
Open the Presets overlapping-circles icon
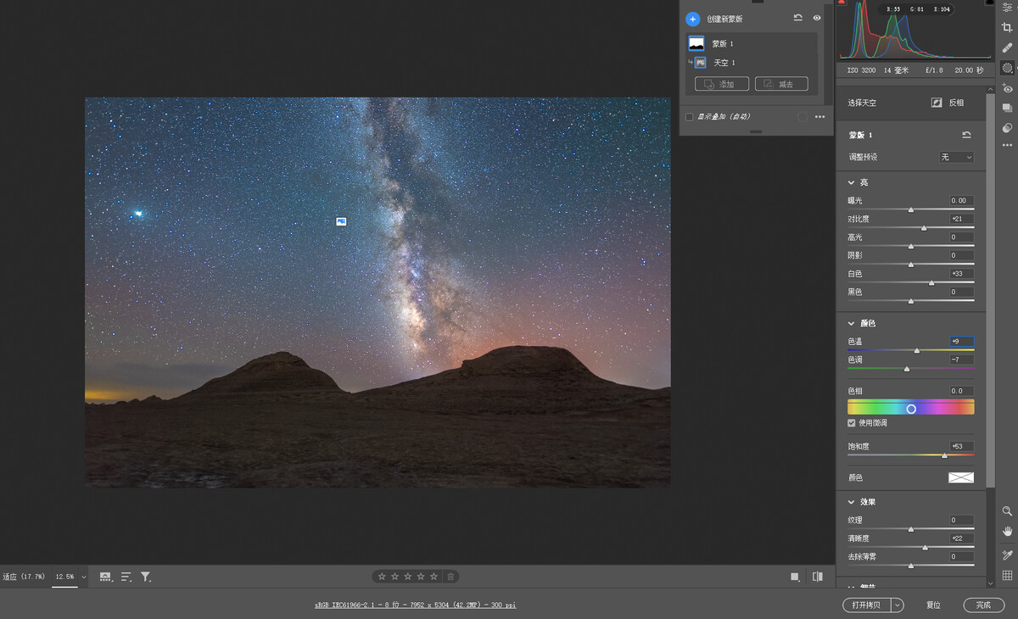[1007, 128]
